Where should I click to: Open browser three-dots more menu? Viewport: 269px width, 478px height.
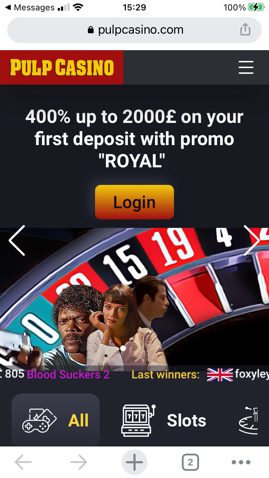pos(241,463)
